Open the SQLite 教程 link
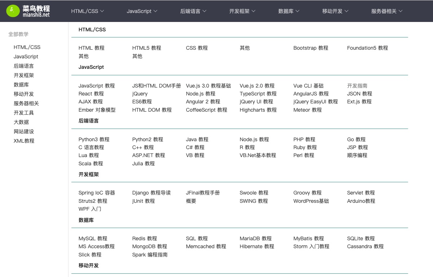The image size is (433, 277). click(361, 238)
